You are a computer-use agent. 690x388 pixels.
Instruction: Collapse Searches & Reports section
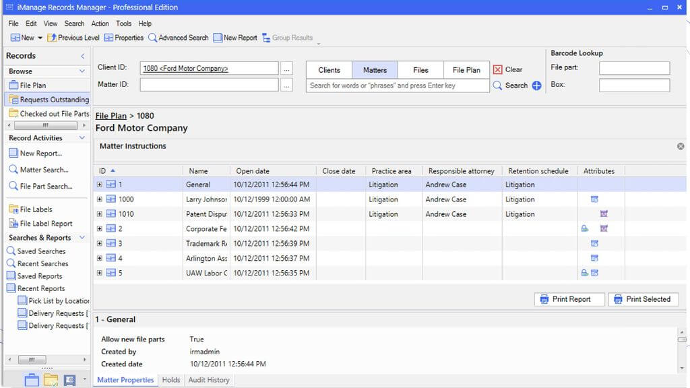coord(82,238)
